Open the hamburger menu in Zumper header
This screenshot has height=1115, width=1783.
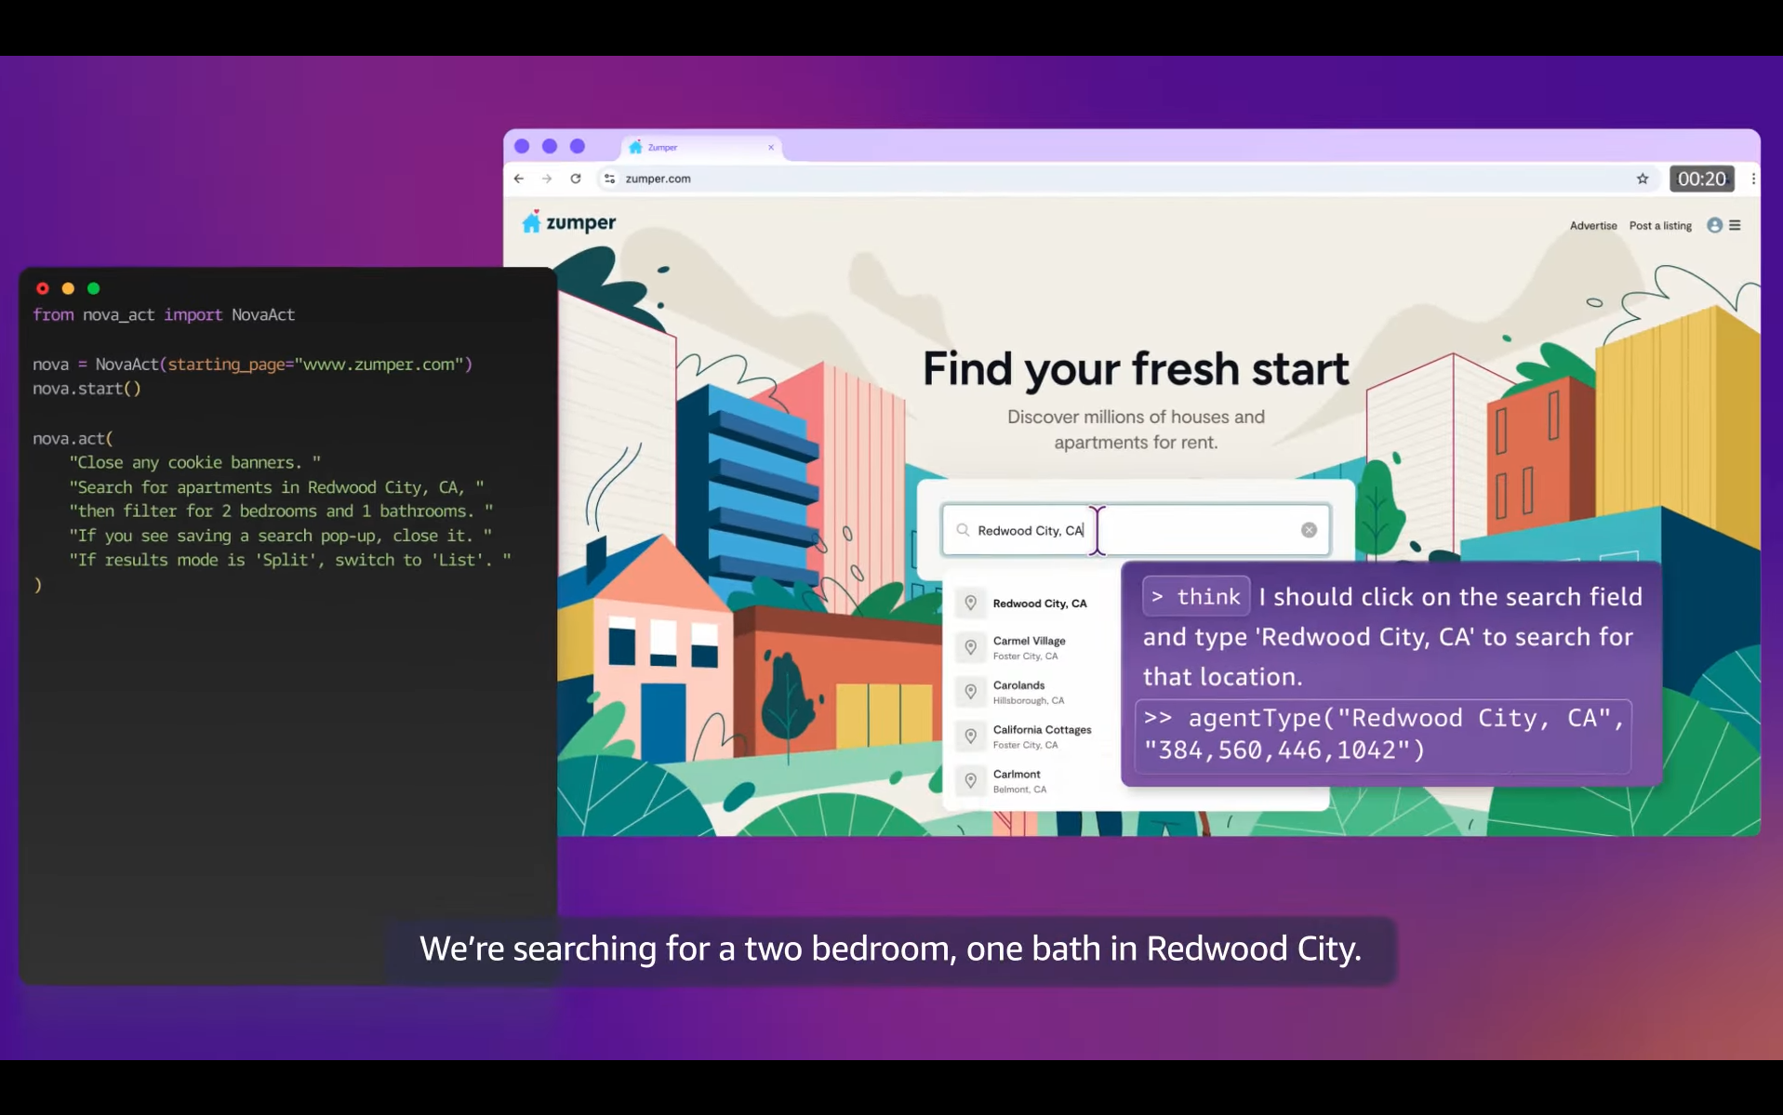tap(1735, 225)
